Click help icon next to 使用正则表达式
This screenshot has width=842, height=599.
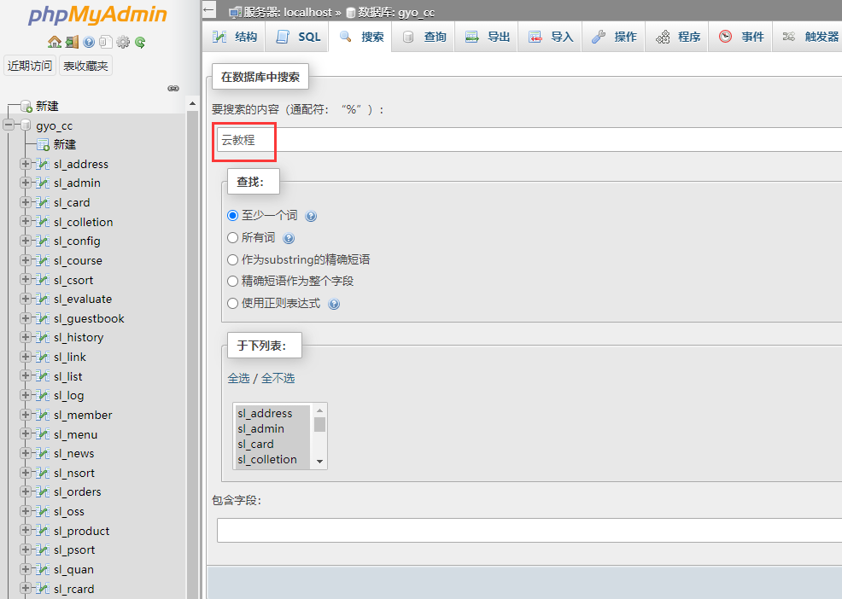point(334,304)
